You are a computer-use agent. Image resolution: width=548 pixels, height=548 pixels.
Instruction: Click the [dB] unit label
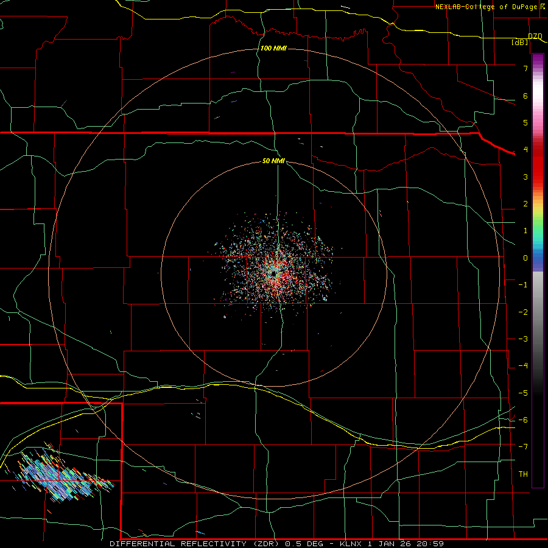pos(520,43)
